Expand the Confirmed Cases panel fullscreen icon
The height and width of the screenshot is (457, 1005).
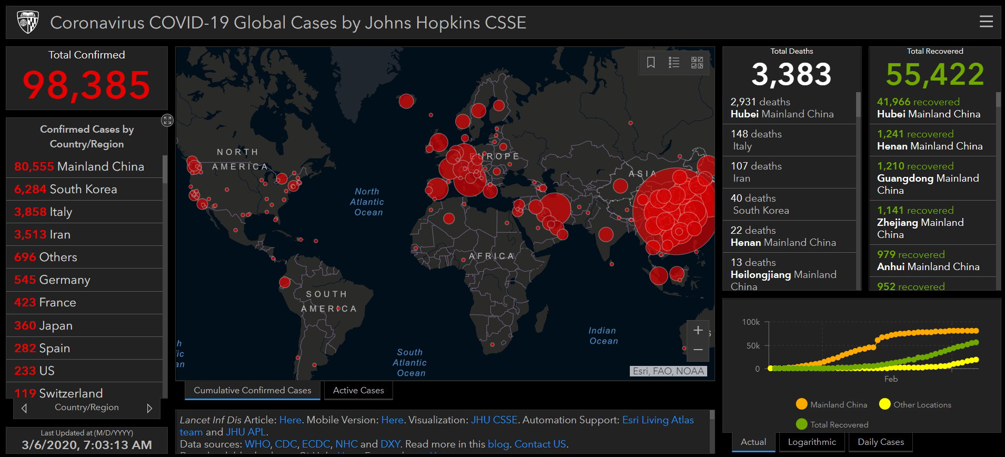(167, 121)
